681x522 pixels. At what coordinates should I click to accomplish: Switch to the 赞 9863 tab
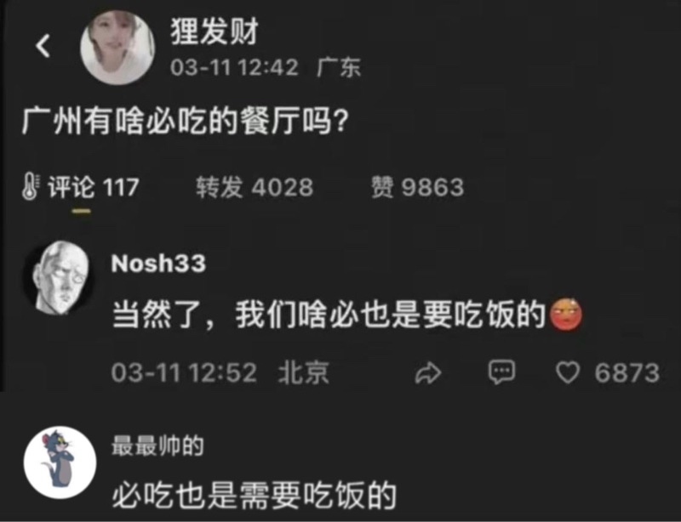(x=417, y=187)
